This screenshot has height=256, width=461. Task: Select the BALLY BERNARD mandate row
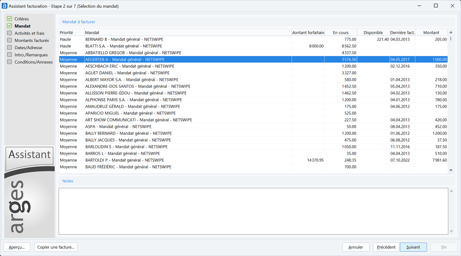point(253,133)
